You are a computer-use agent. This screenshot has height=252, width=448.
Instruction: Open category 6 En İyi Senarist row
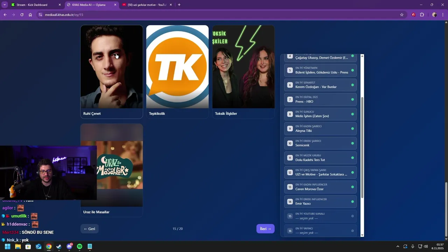click(320, 85)
